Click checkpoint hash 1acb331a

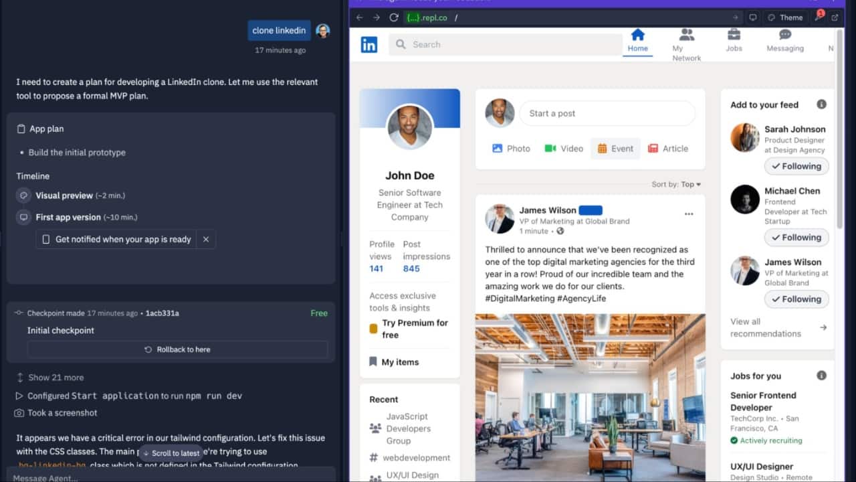(x=163, y=313)
